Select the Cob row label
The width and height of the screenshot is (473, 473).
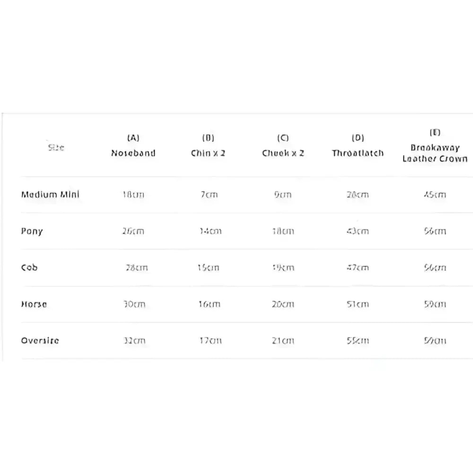[29, 267]
